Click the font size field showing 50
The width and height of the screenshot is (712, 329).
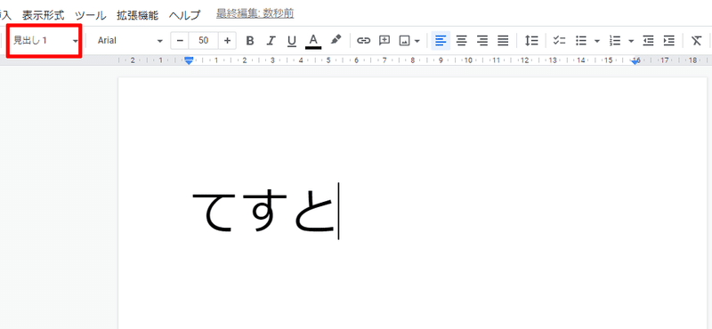[204, 41]
